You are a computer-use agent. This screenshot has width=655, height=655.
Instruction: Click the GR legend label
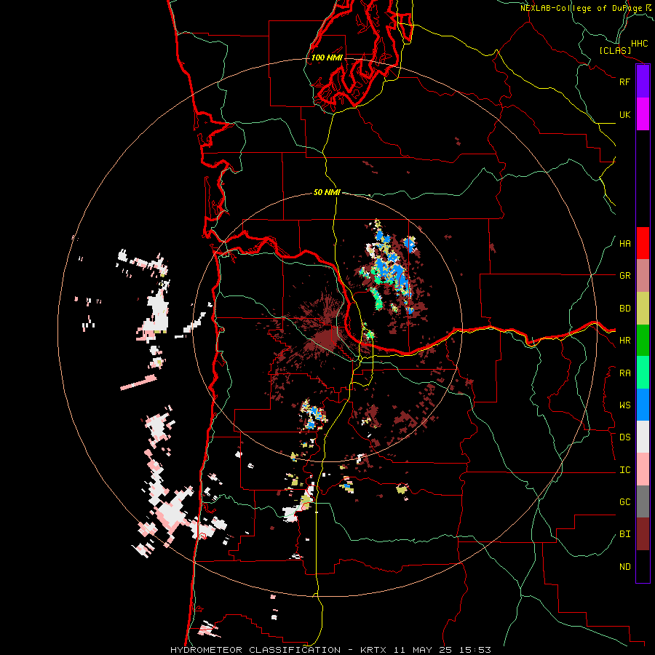(624, 276)
